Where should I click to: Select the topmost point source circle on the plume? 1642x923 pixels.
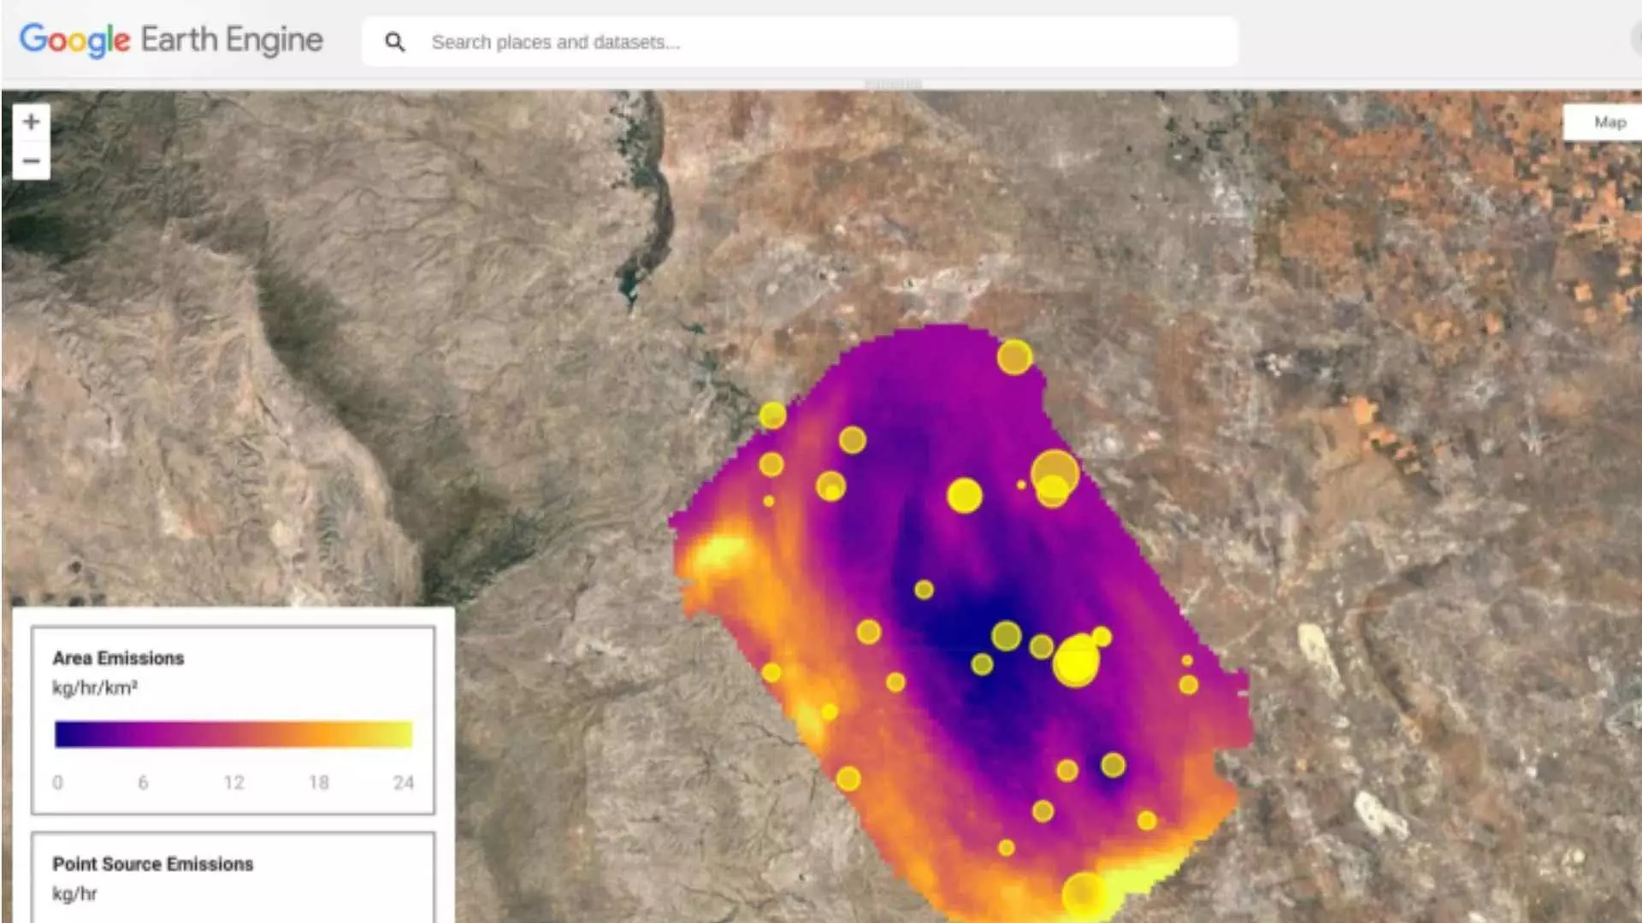coord(1014,357)
